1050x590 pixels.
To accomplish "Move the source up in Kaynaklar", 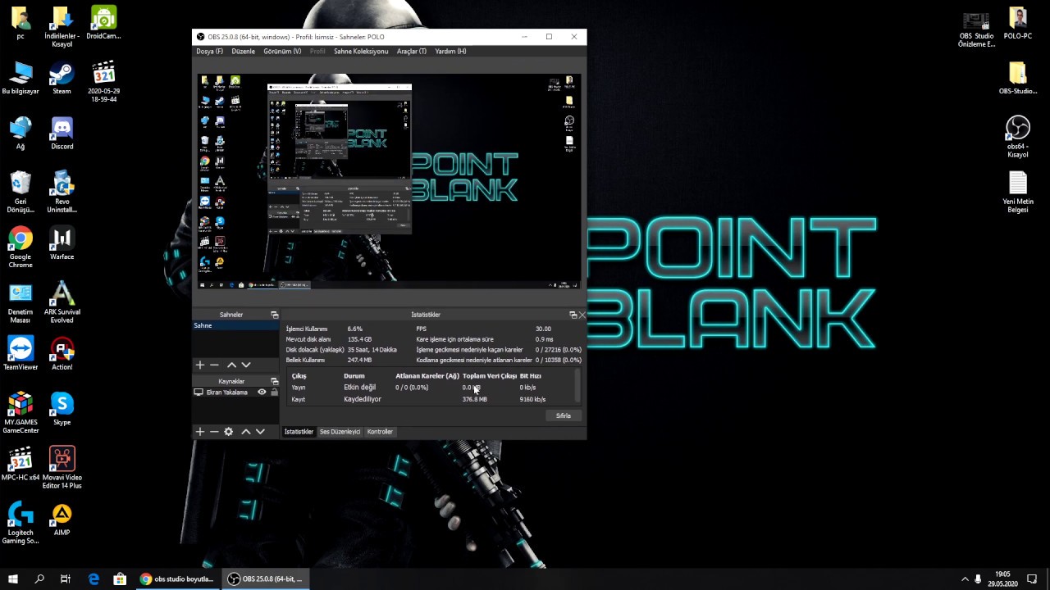I will [x=245, y=432].
